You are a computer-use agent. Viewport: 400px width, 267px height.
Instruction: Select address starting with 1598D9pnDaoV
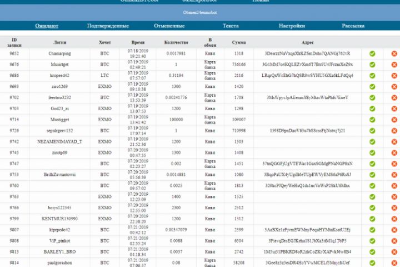coord(307,131)
